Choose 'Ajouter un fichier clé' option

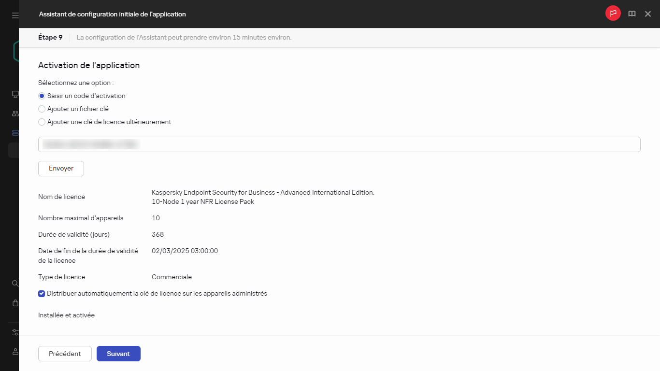pyautogui.click(x=42, y=109)
